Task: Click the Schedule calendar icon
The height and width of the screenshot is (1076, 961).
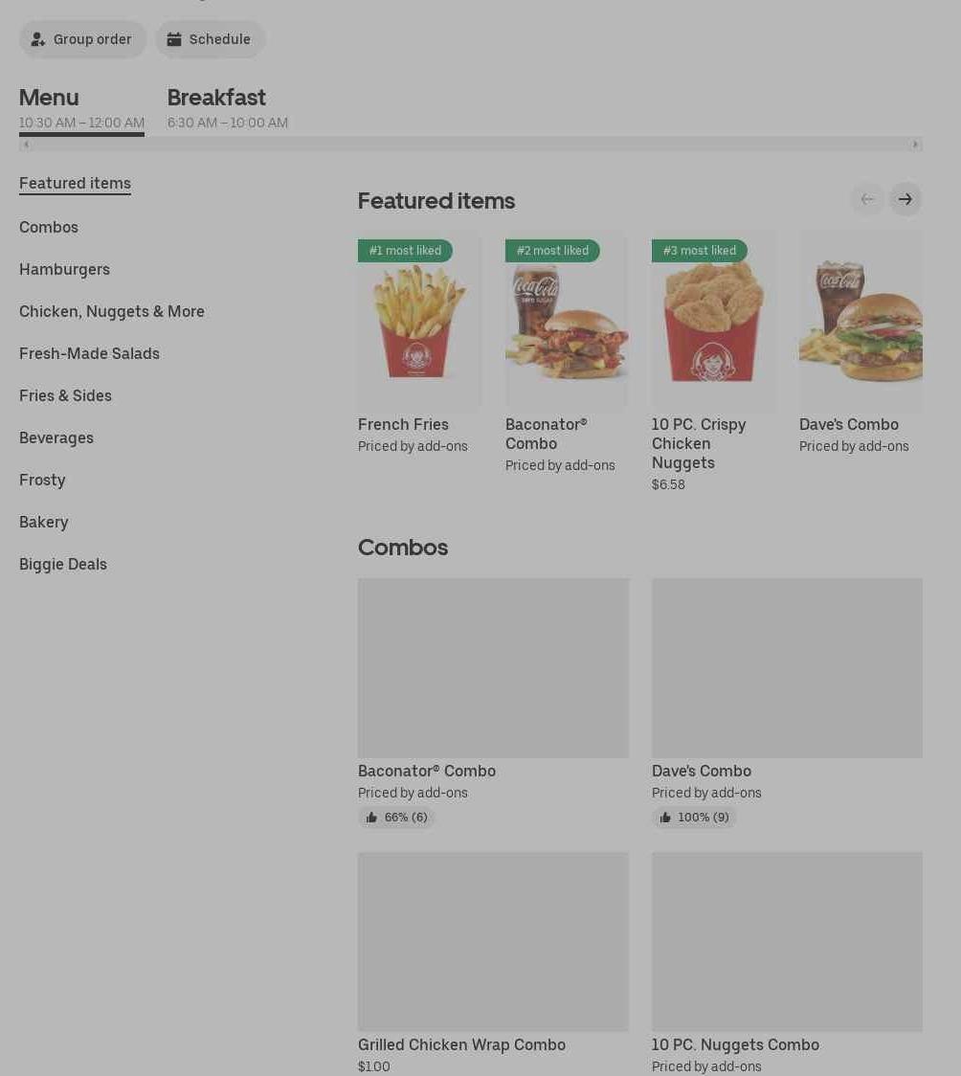Action: point(174,39)
